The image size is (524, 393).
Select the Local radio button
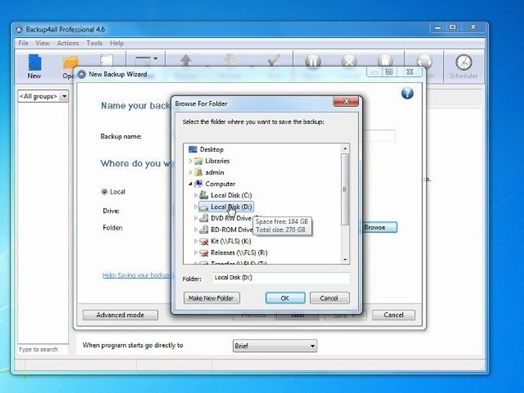[x=104, y=192]
